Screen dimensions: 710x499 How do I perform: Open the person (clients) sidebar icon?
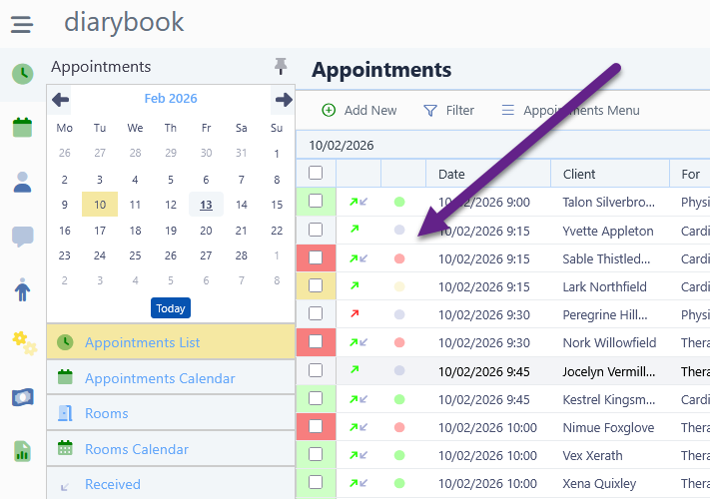tap(22, 182)
